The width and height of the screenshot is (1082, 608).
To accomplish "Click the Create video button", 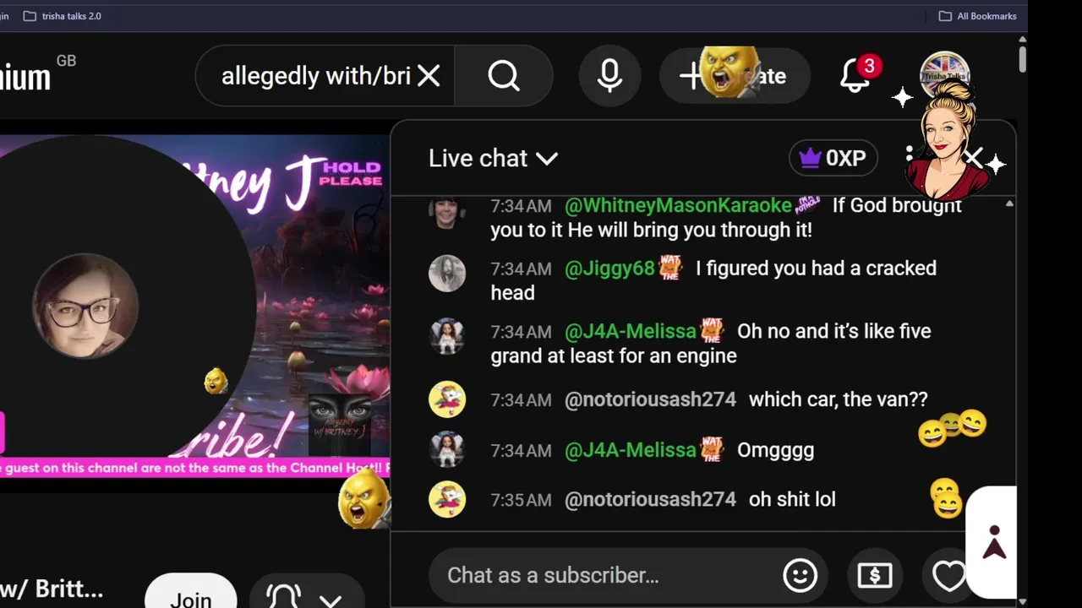I will coord(735,76).
